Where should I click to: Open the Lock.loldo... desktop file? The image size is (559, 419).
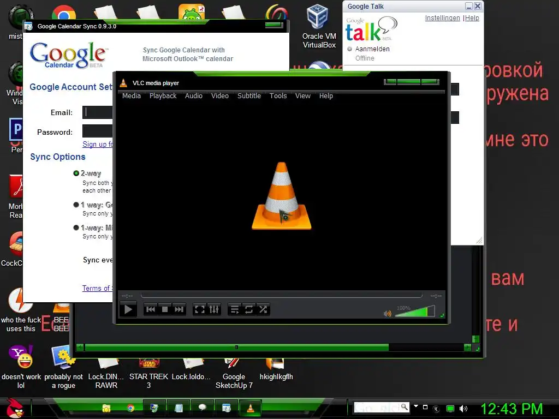(x=191, y=370)
